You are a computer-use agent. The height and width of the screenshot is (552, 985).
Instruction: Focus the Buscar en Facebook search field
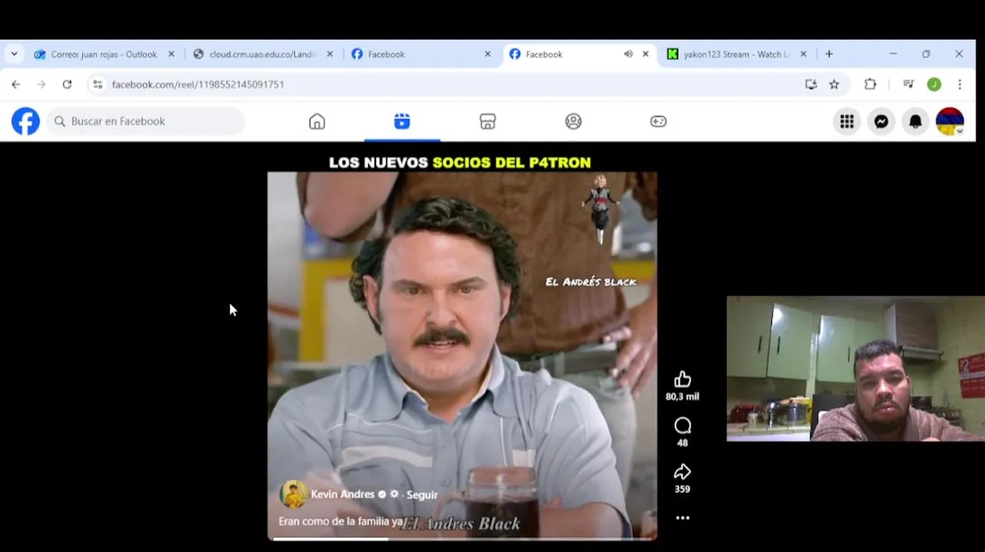click(146, 121)
